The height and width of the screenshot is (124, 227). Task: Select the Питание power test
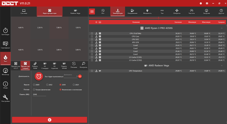tap(74, 65)
